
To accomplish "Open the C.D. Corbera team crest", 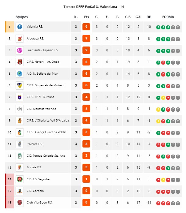I will (x=20, y=191).
